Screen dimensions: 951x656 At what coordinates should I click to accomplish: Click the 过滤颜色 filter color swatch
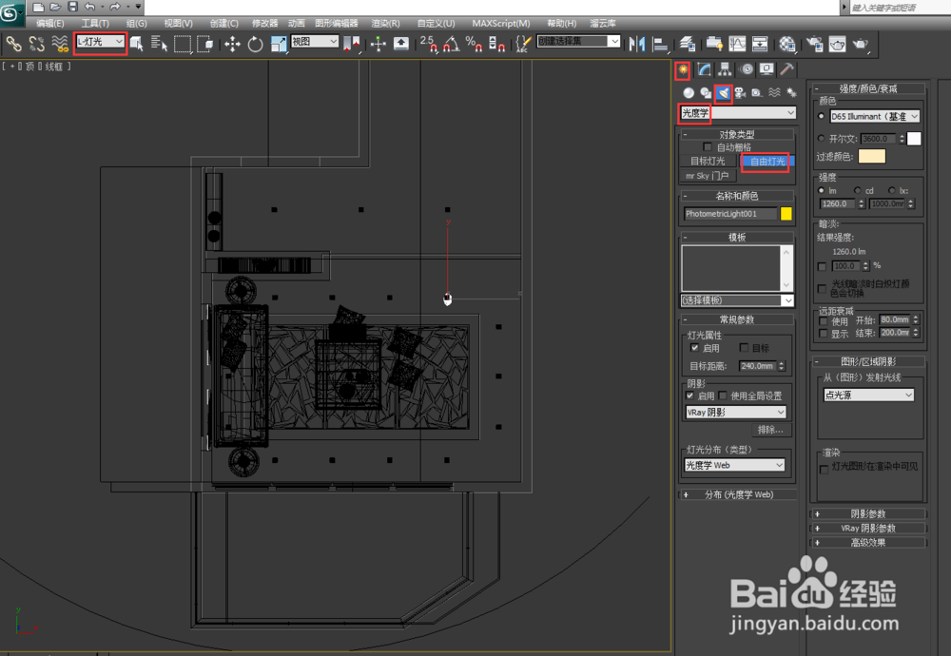pos(871,157)
